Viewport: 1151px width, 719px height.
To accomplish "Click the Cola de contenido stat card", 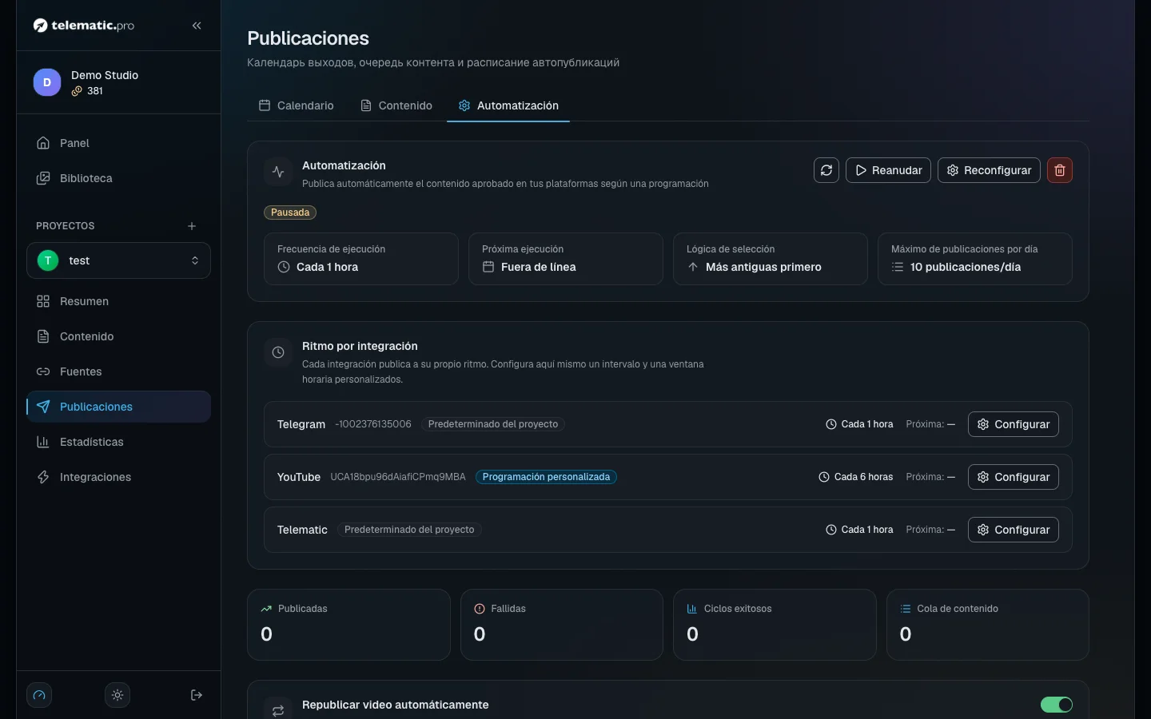I will click(988, 625).
